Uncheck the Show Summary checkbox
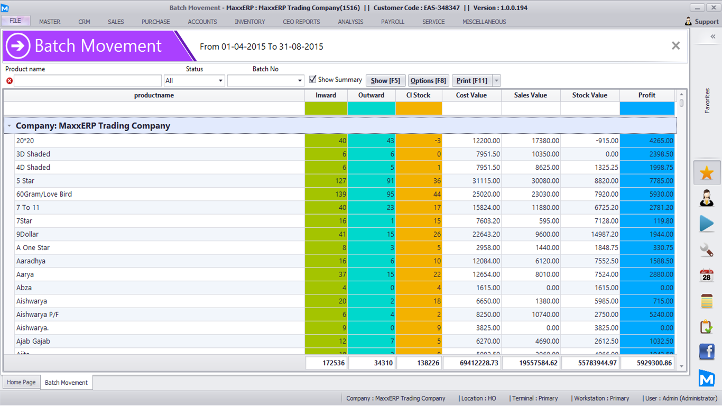This screenshot has height=406, width=722. (x=313, y=79)
